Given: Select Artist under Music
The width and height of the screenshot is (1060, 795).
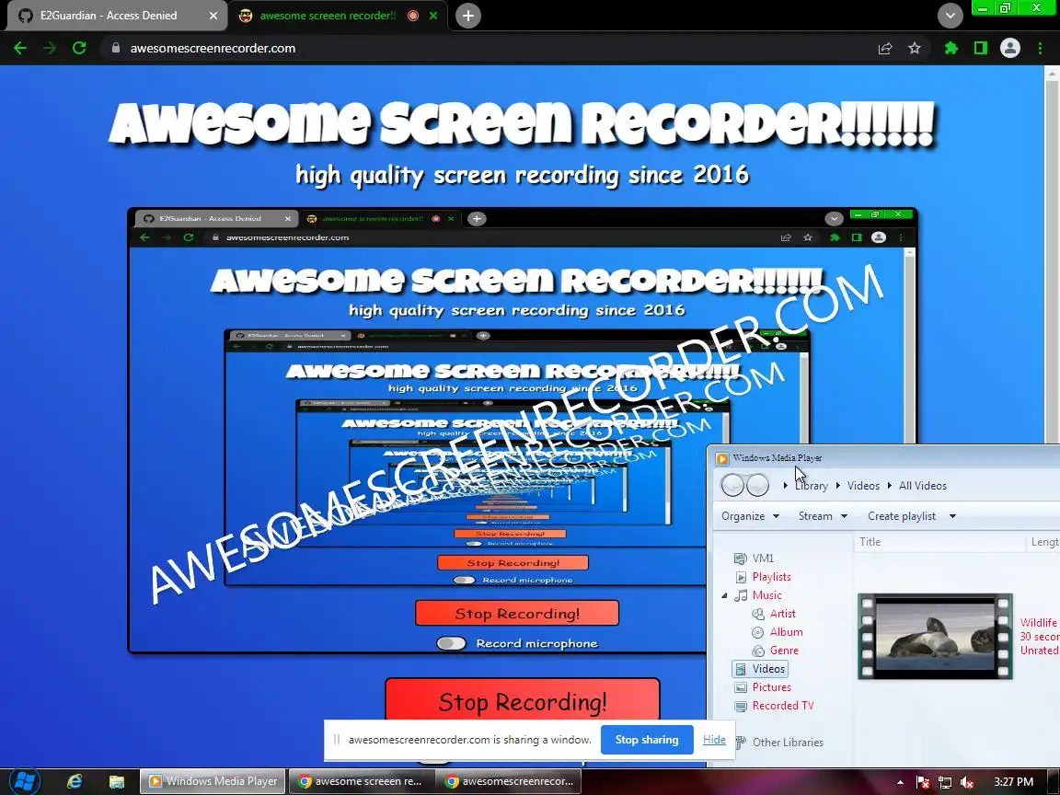Looking at the screenshot, I should (x=783, y=613).
